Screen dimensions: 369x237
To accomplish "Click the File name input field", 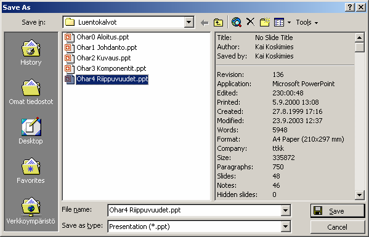I will tap(195, 210).
